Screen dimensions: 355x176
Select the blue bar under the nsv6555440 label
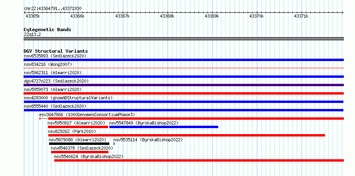click(183, 110)
